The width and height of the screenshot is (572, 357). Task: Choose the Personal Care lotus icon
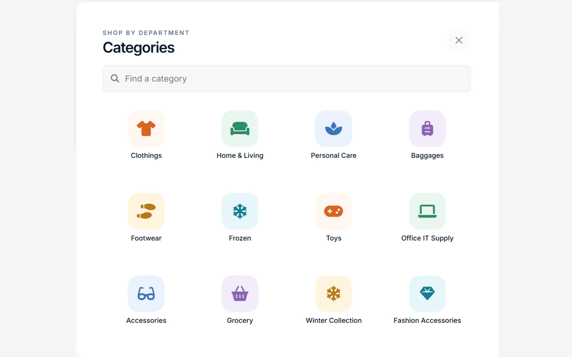tap(334, 129)
